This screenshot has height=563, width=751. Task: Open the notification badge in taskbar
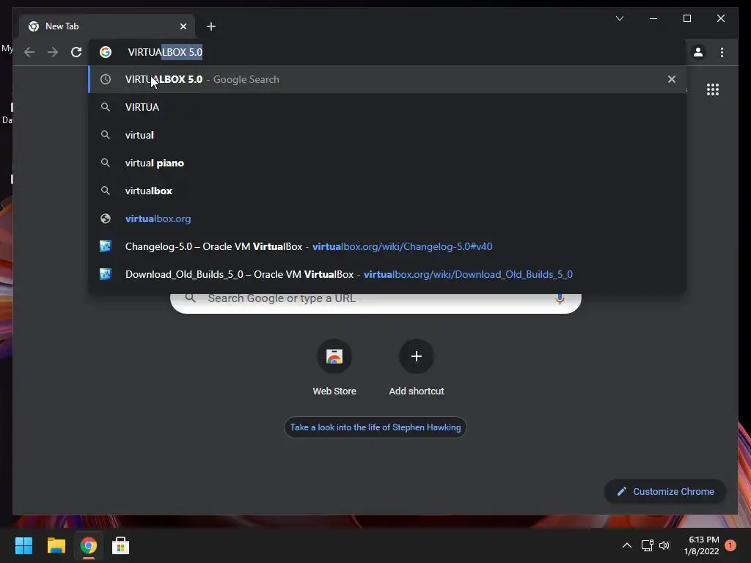pos(730,545)
